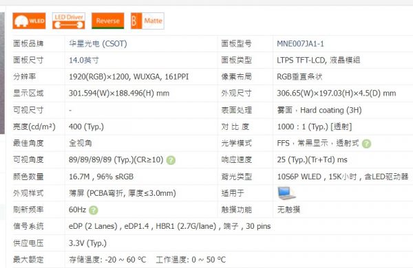413x268 pixels.
Task: Open the 华星光电 (CSOT) brand link
Action: 98,43
